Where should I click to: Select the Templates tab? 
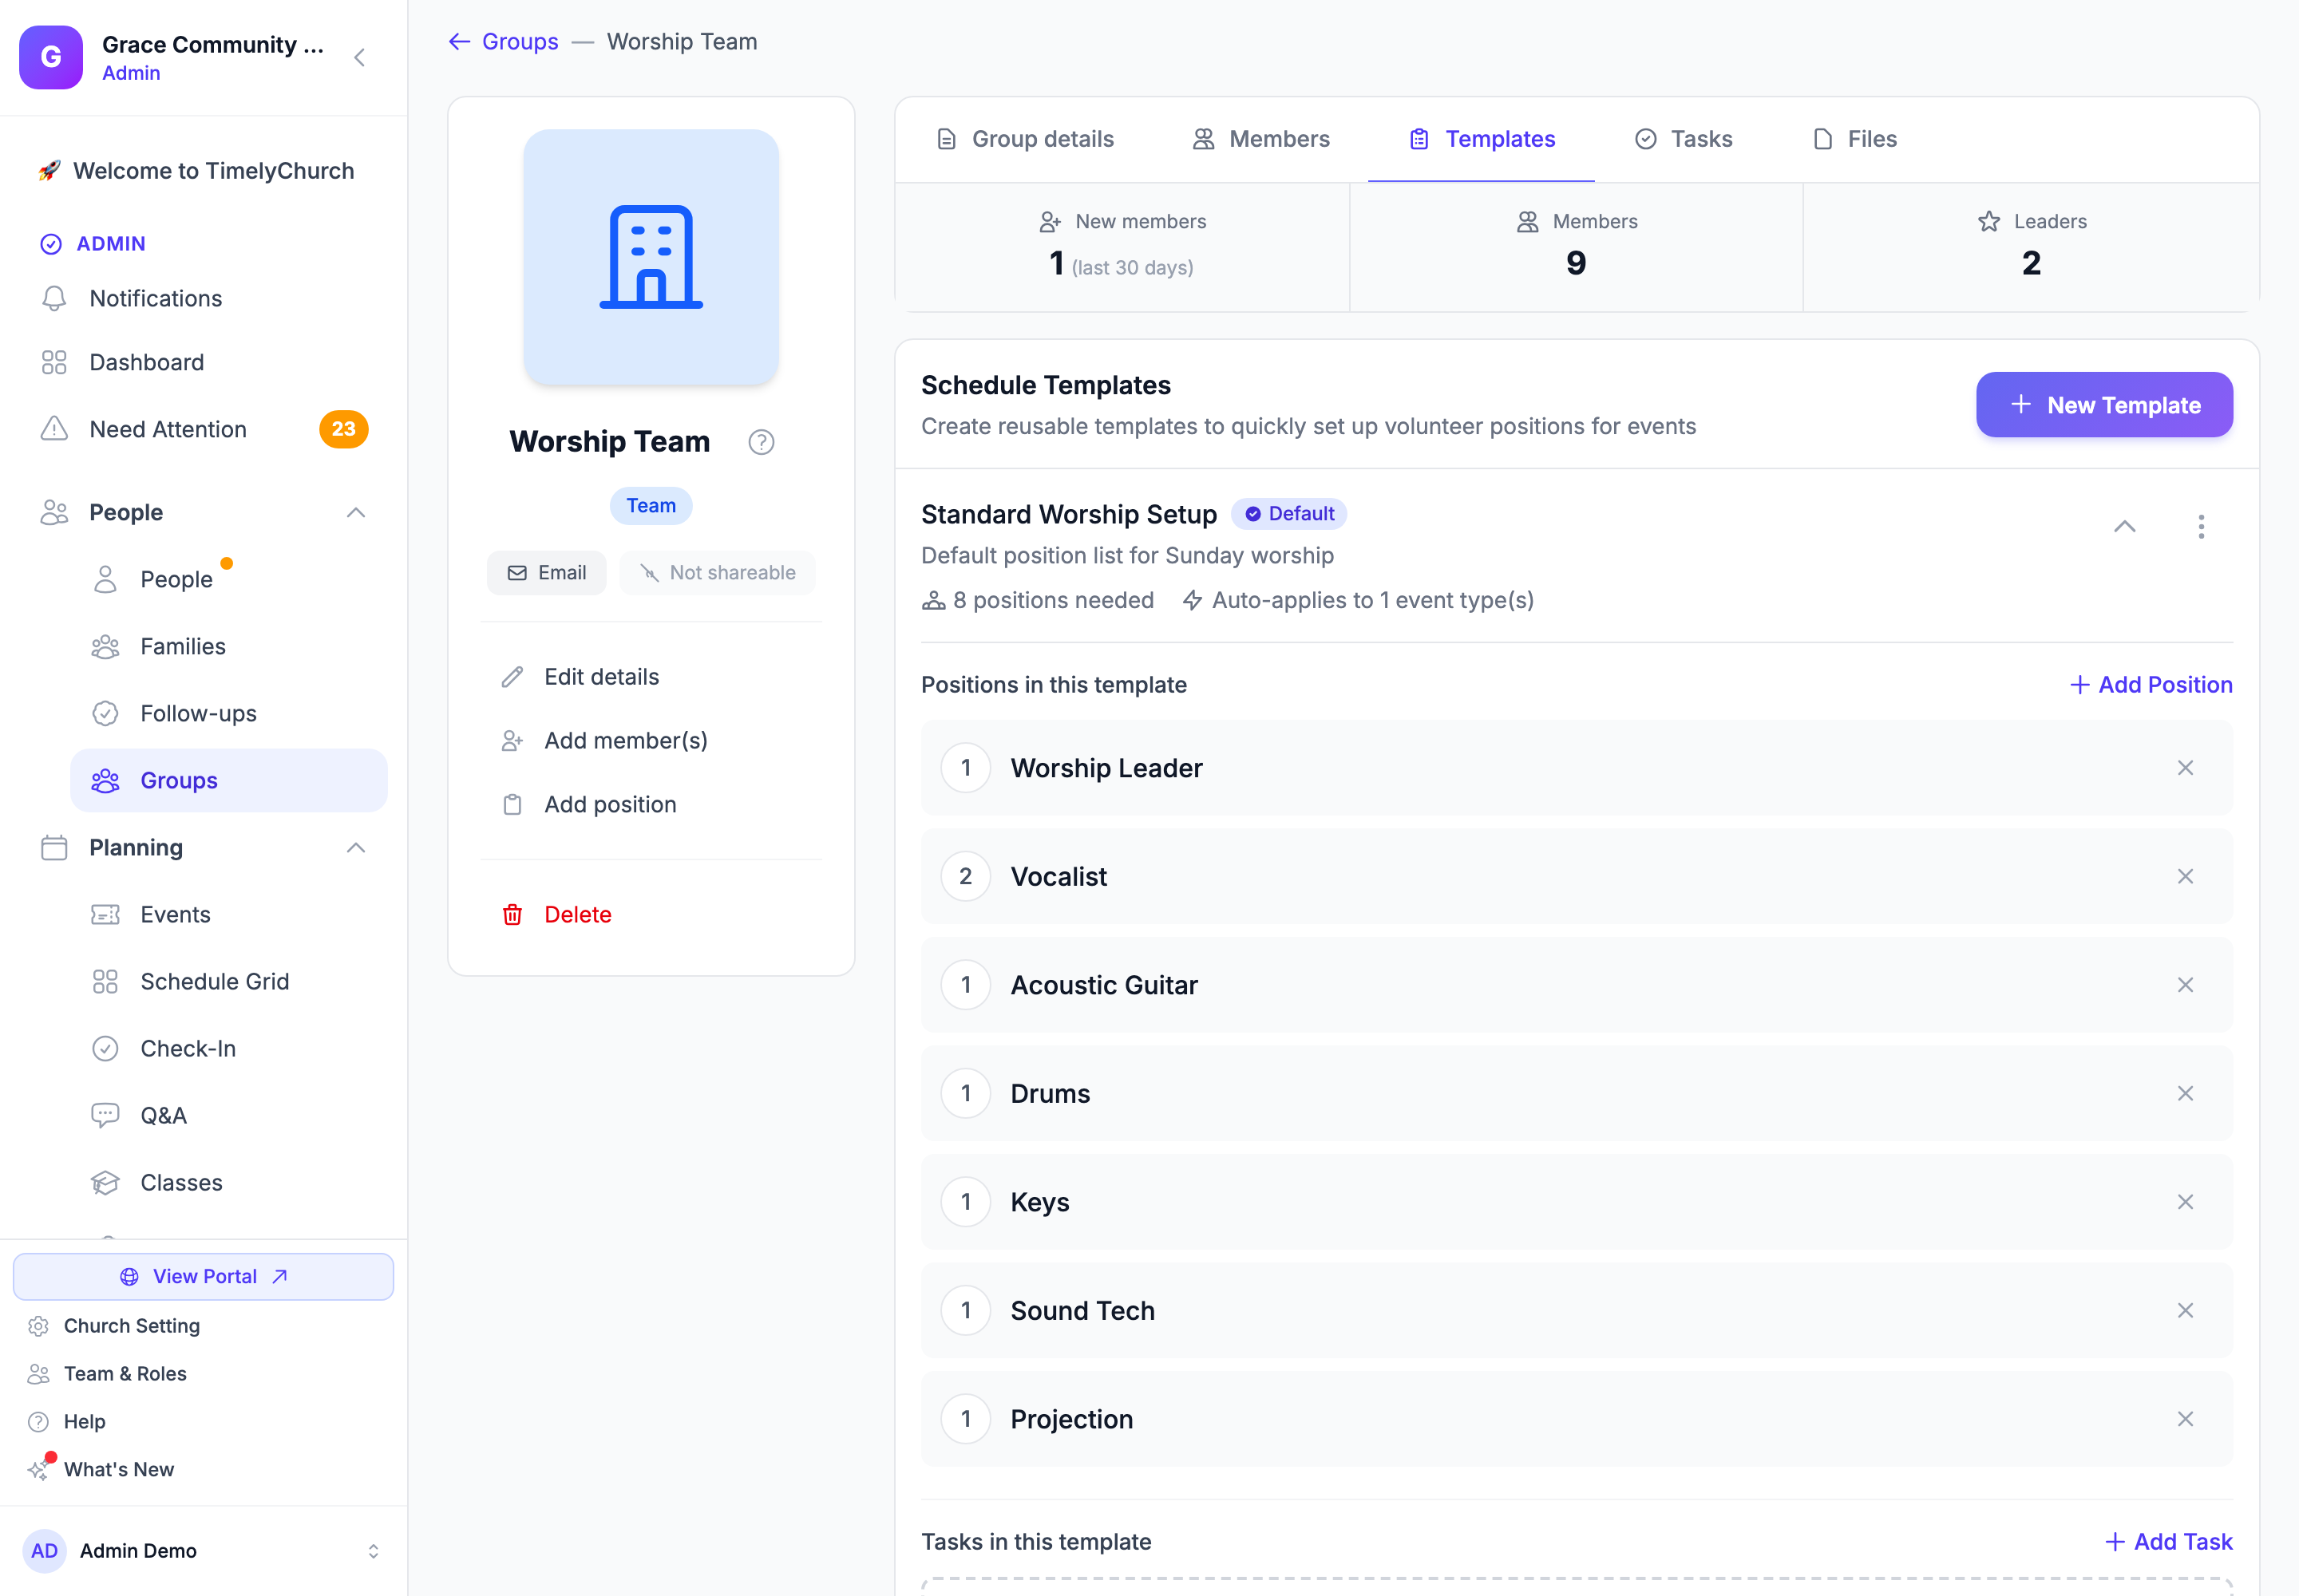point(1482,139)
